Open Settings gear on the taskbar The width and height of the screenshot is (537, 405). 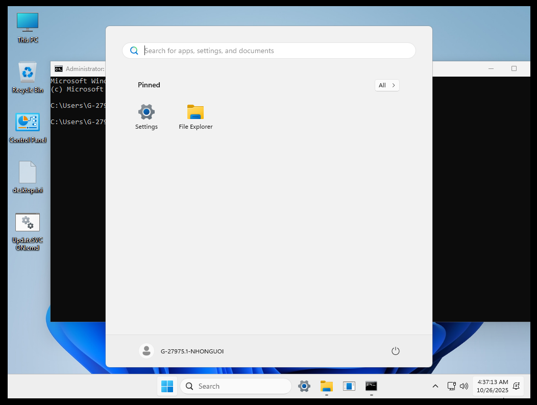pyautogui.click(x=304, y=386)
